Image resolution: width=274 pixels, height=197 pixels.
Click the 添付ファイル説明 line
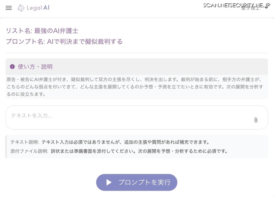click(x=119, y=151)
